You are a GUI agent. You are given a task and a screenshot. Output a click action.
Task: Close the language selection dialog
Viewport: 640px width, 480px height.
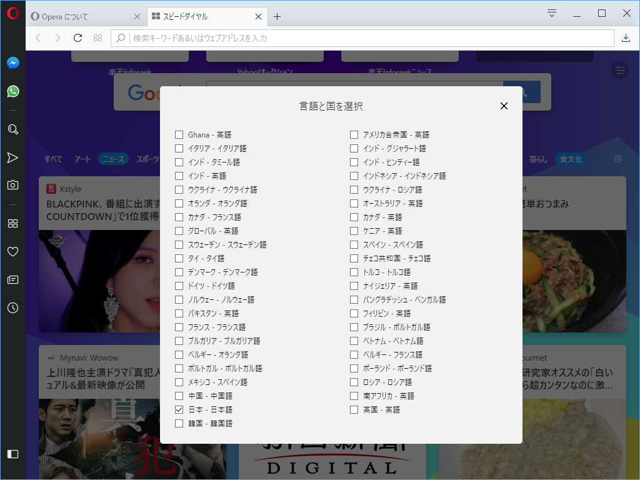coord(504,106)
